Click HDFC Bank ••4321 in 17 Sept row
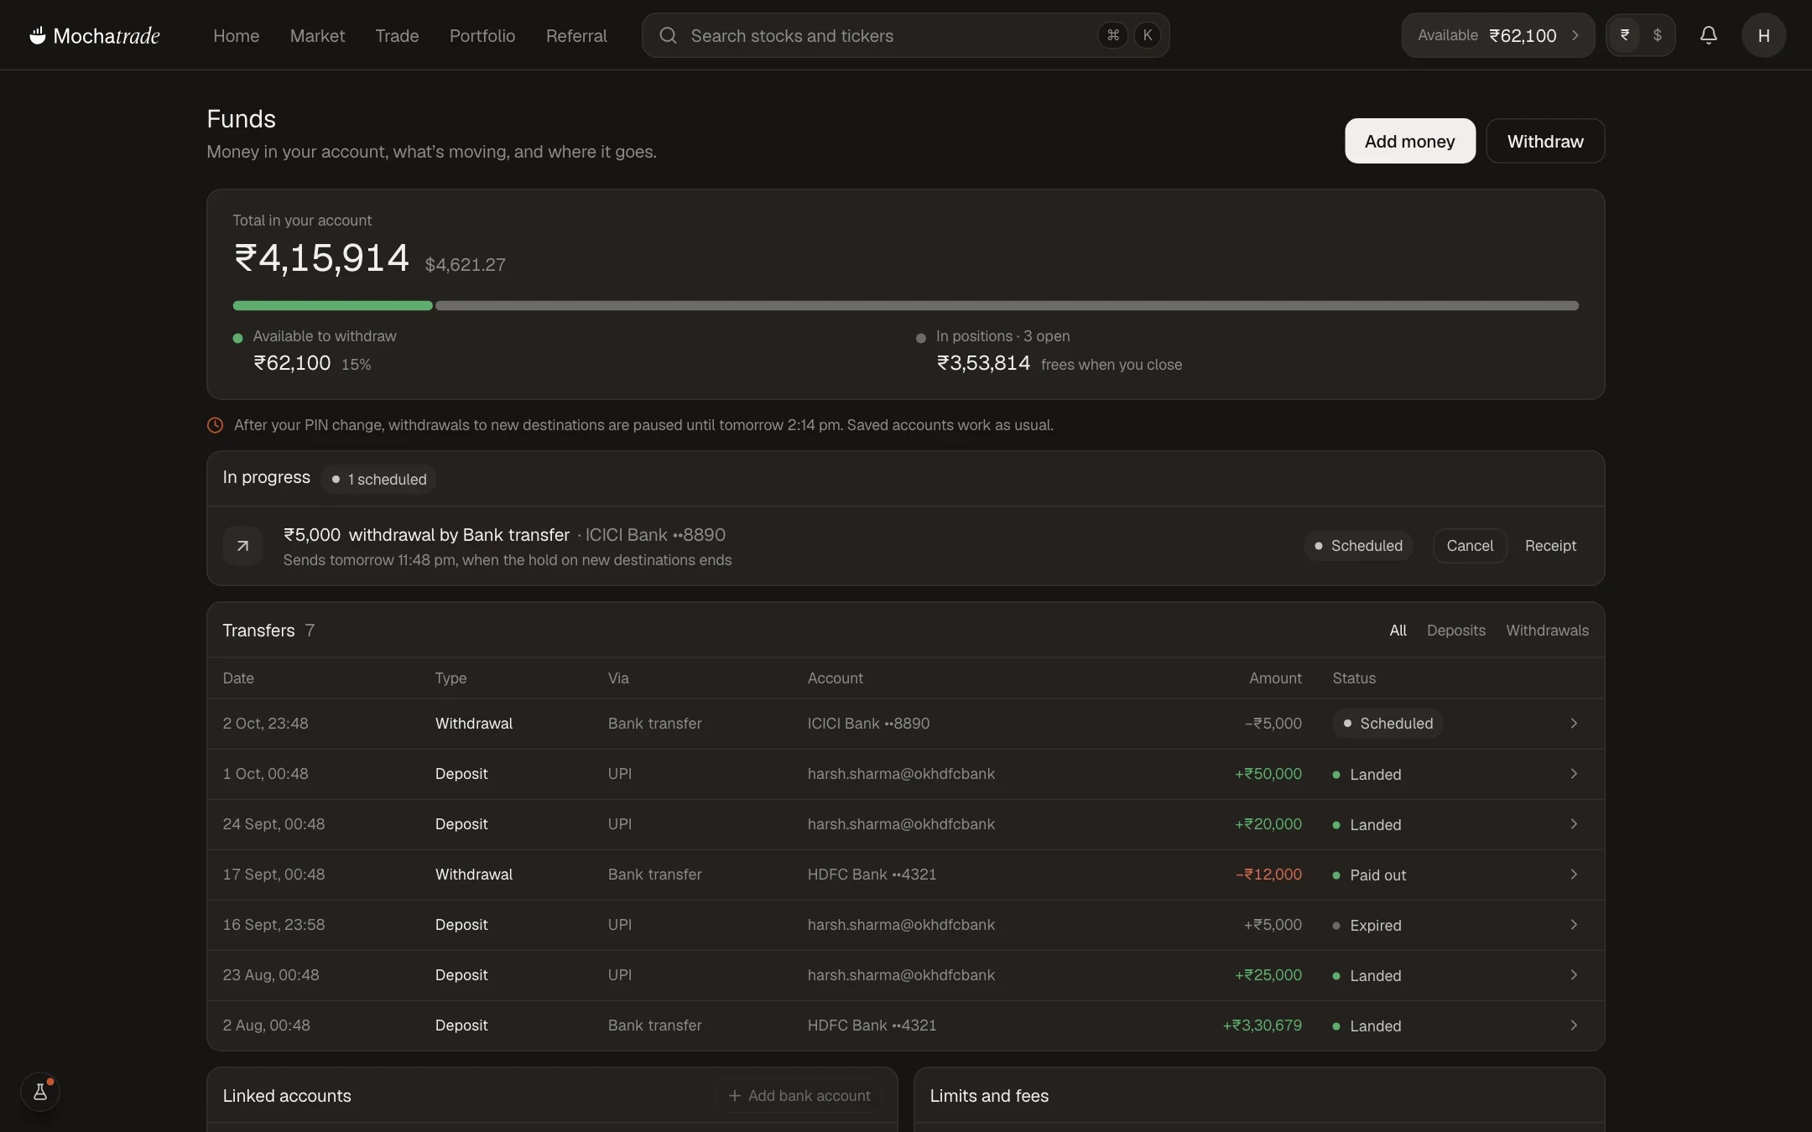This screenshot has width=1812, height=1132. click(872, 875)
